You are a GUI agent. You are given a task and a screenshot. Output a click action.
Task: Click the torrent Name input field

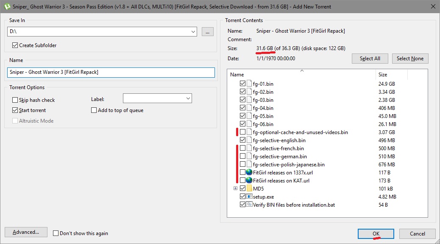111,72
